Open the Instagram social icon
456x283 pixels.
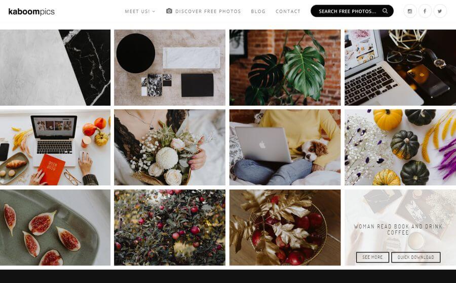point(410,11)
